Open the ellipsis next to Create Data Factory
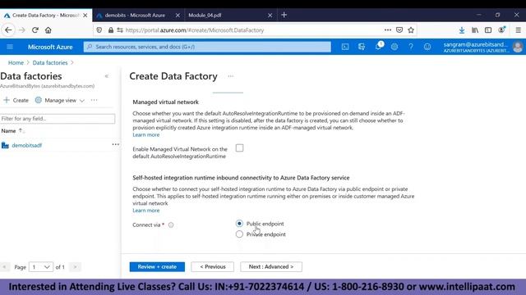Image resolution: width=526 pixels, height=295 pixels. coord(231,76)
